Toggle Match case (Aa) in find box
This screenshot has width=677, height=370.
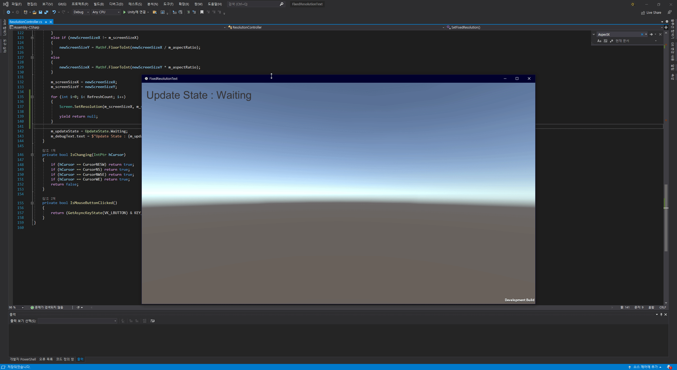tap(599, 41)
